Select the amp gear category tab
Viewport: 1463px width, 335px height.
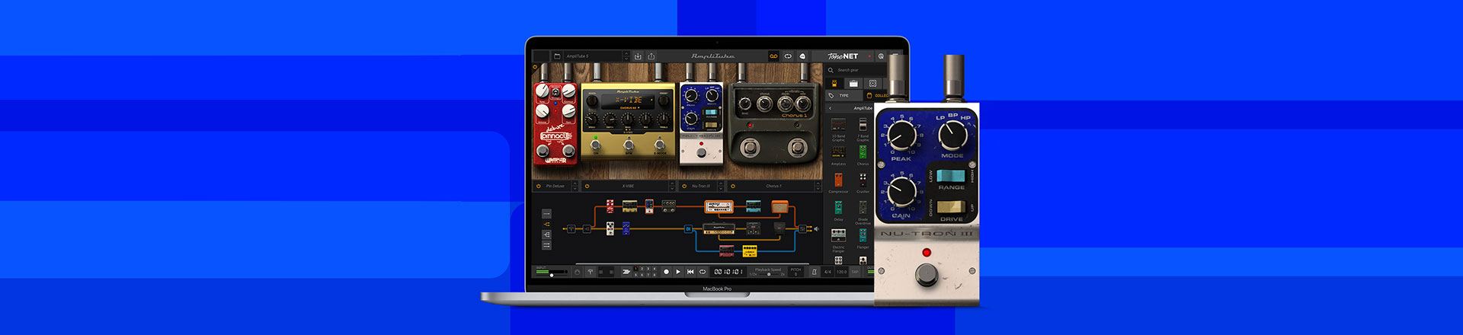(x=853, y=83)
